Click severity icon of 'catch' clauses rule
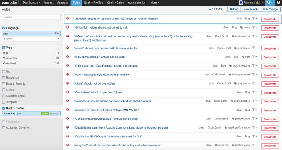The image size is (282, 150). click(68, 74)
